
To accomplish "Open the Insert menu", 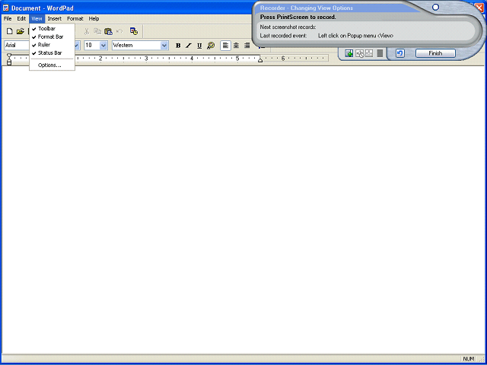I will pyautogui.click(x=55, y=18).
